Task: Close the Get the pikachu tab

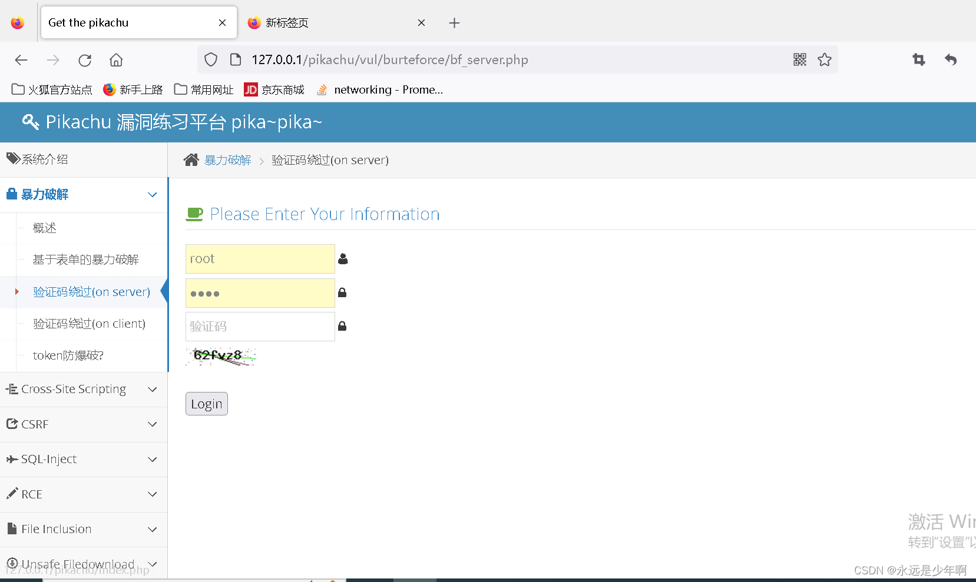Action: coord(222,23)
